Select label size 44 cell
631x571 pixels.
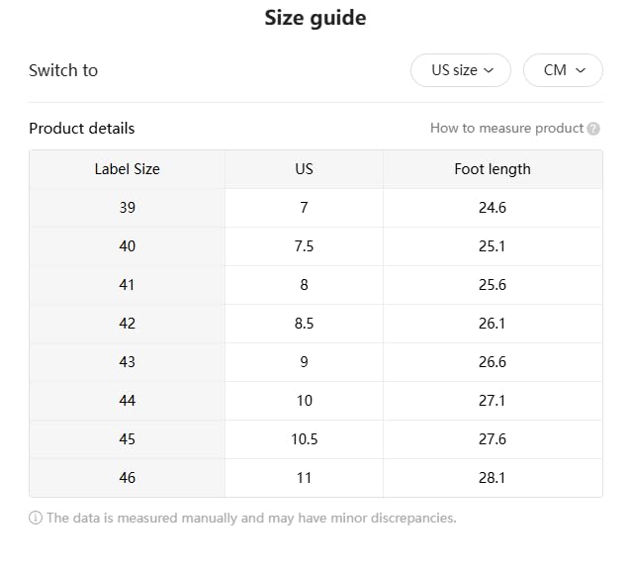127,401
